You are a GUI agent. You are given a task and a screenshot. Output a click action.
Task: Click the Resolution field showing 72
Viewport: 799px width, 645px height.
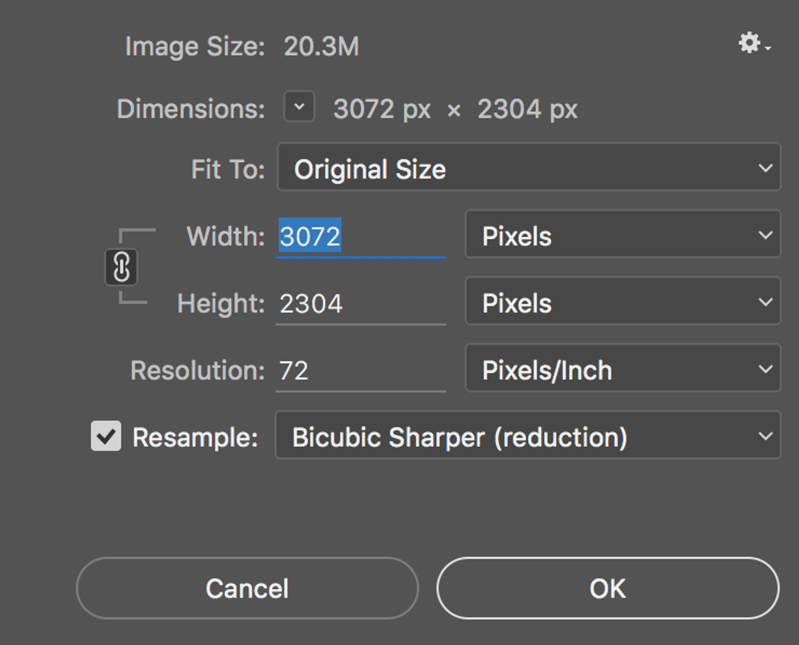pos(360,371)
